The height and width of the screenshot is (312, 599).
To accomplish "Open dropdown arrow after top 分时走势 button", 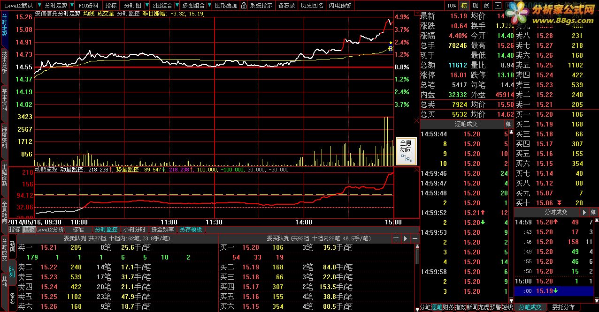I will click(x=72, y=6).
